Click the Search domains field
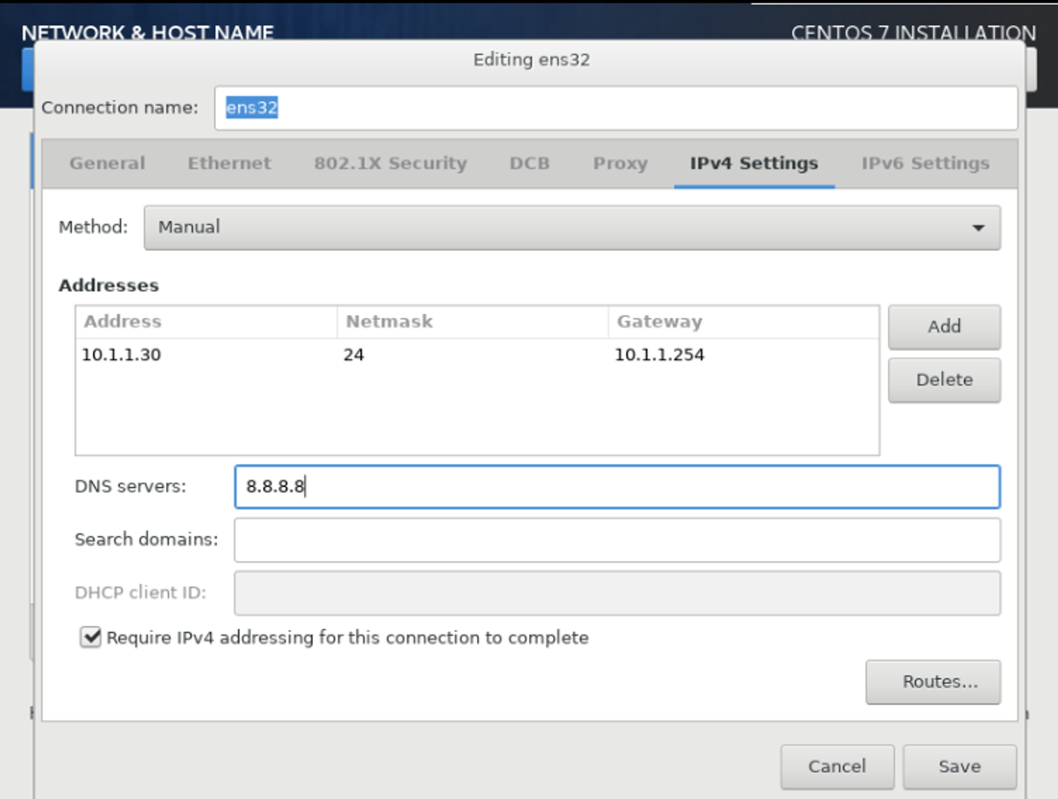Screen dimensions: 1058x799 (616, 540)
